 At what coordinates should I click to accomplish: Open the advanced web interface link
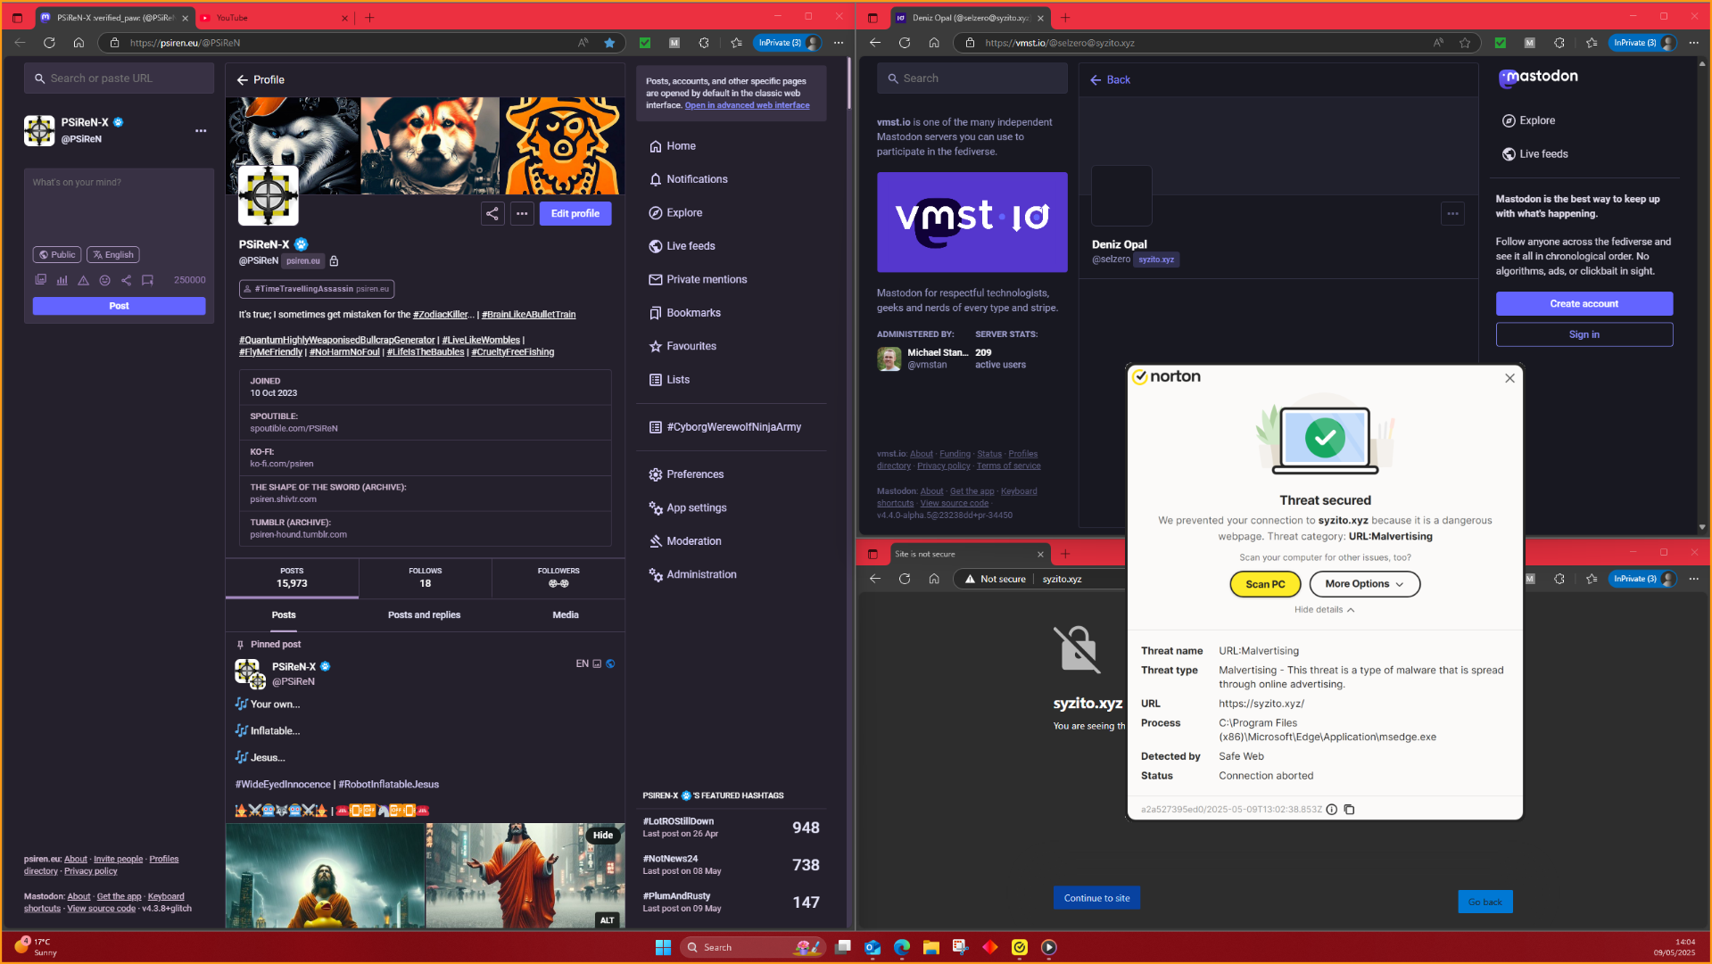[747, 105]
